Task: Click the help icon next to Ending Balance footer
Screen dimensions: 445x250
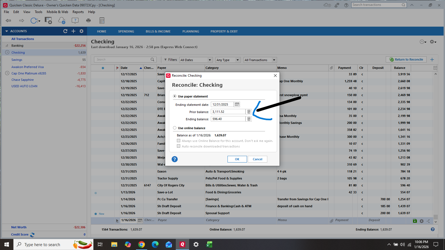Action: (x=432, y=229)
